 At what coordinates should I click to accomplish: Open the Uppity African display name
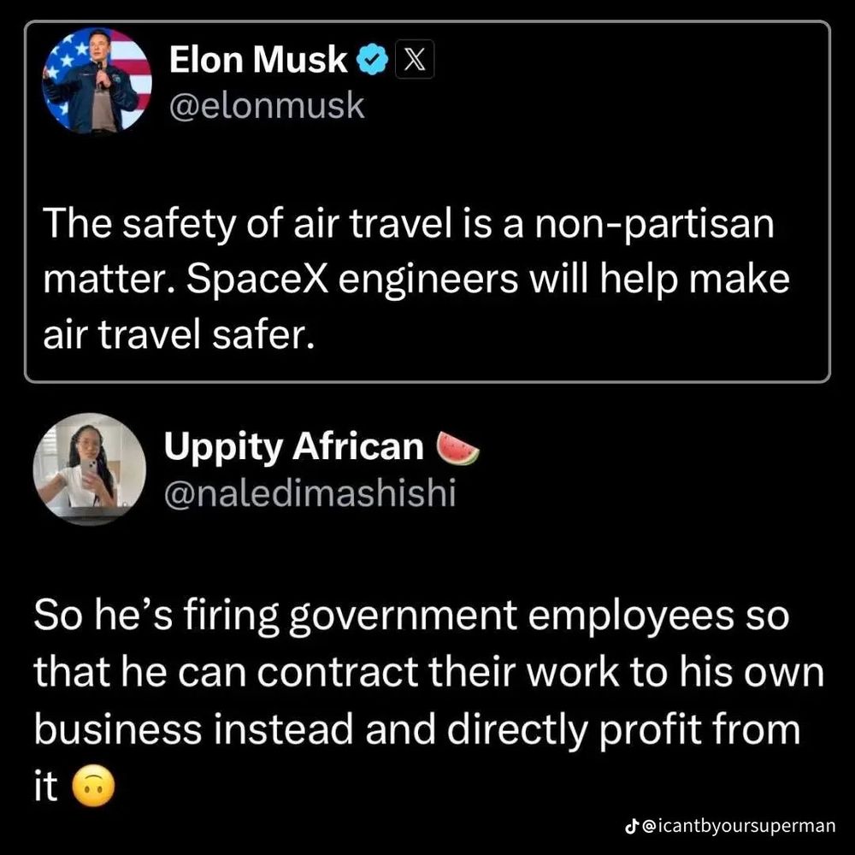pos(293,447)
